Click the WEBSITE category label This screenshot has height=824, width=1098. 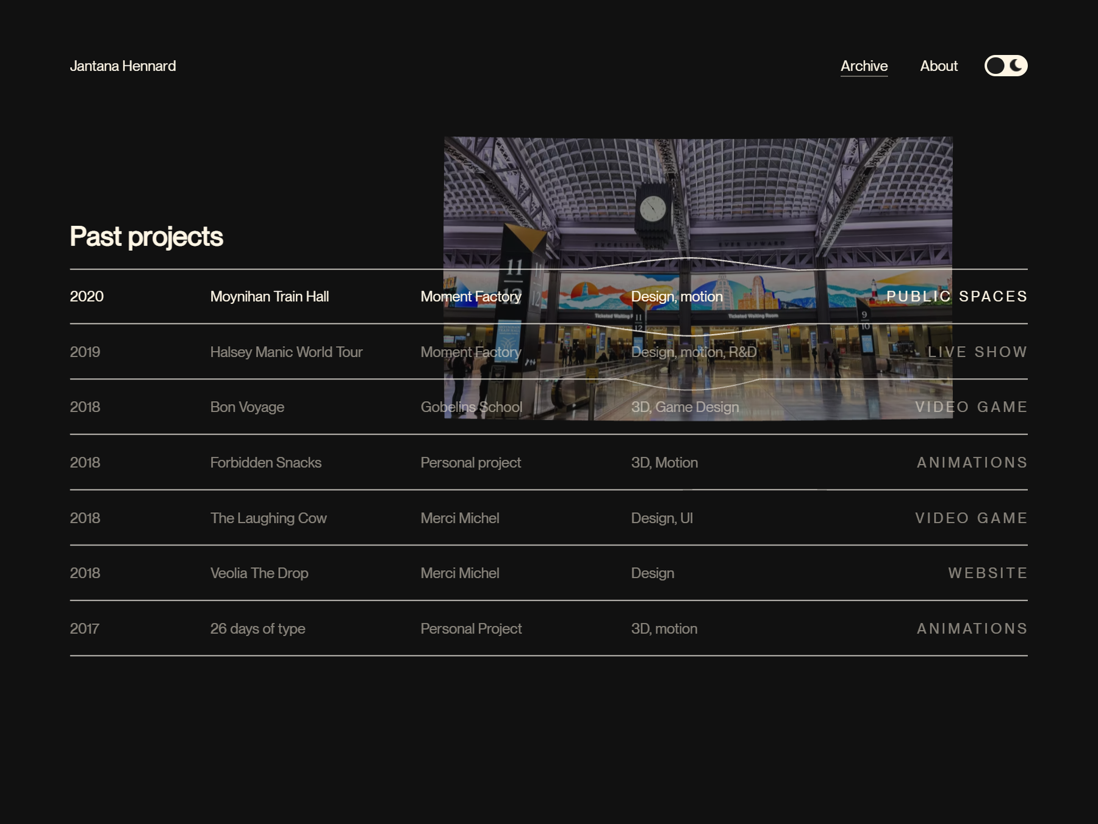point(987,573)
